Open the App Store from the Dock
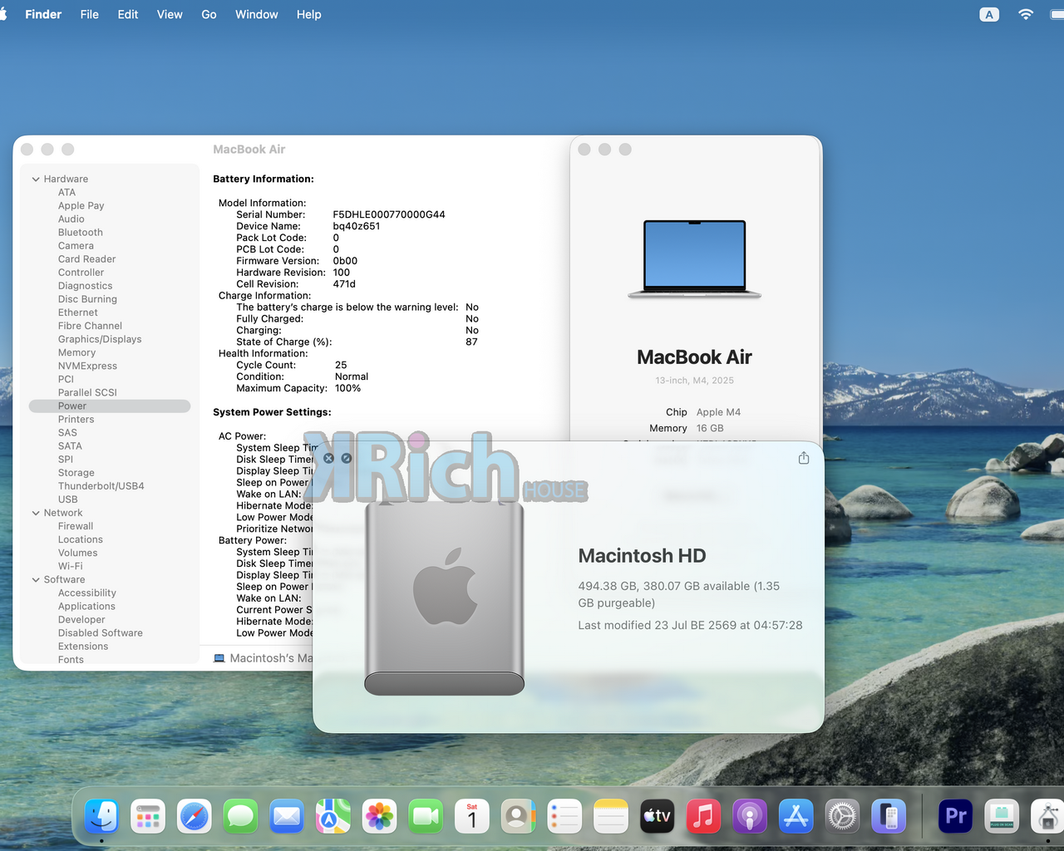The height and width of the screenshot is (851, 1064). click(796, 817)
